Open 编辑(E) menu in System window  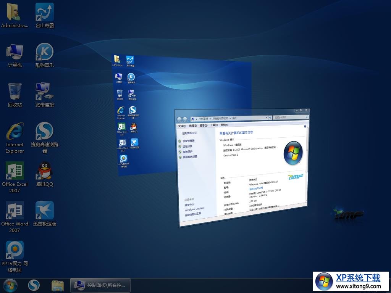click(193, 126)
